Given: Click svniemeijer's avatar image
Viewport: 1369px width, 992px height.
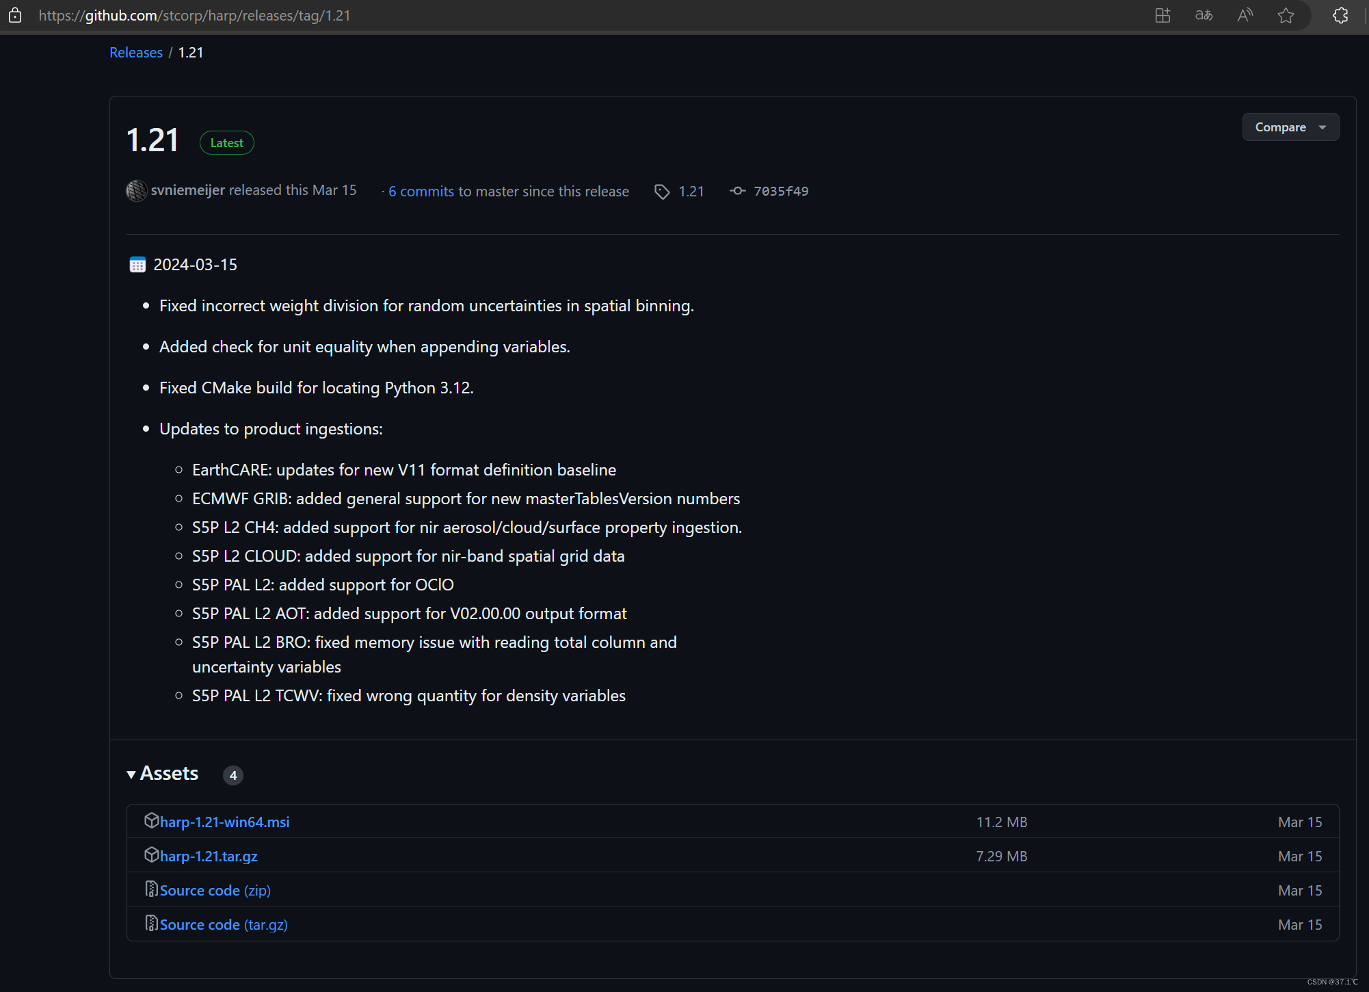Looking at the screenshot, I should pyautogui.click(x=137, y=191).
